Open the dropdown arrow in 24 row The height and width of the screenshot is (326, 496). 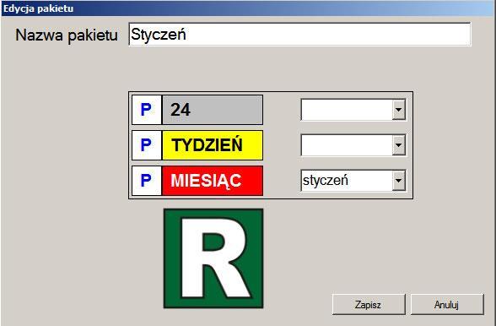click(x=398, y=110)
